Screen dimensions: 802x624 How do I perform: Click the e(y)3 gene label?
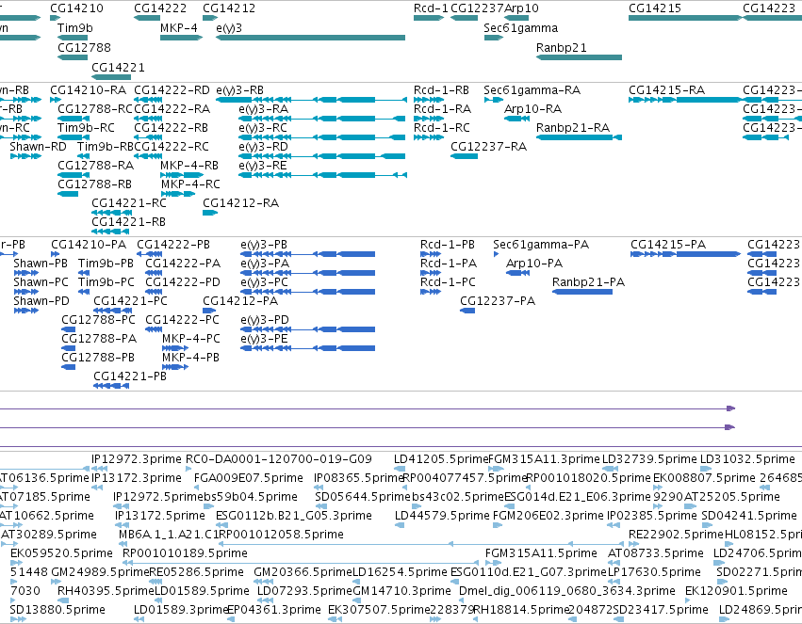[x=229, y=28]
